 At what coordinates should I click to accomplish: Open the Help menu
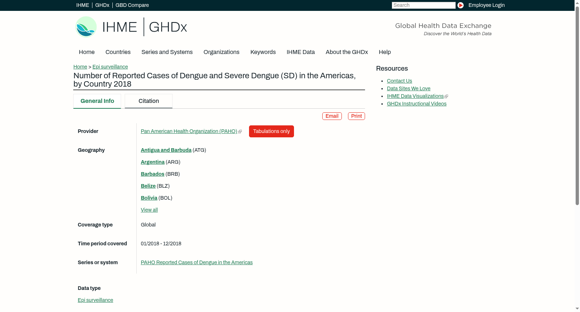point(385,52)
